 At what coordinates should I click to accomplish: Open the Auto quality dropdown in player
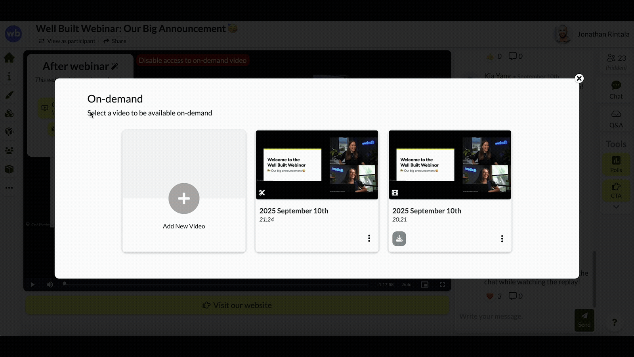[x=407, y=284]
